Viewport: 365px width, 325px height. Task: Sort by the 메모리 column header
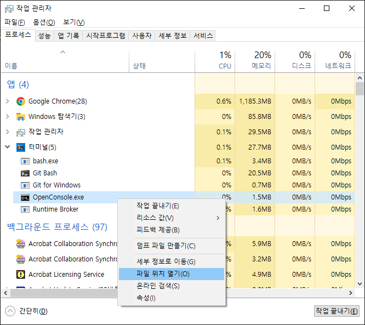click(255, 61)
